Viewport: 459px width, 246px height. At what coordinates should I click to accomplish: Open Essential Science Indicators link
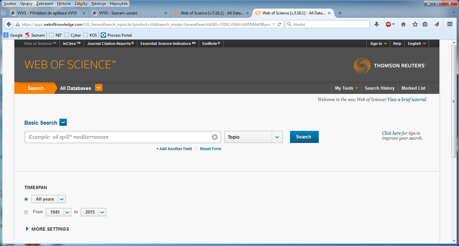coord(168,44)
